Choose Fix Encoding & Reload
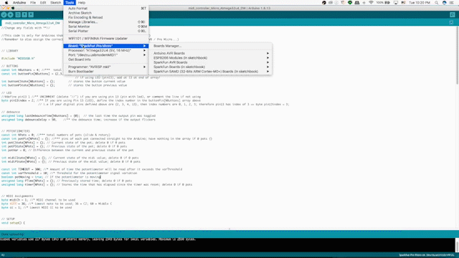Viewport: 459px width, 258px height. click(106, 17)
